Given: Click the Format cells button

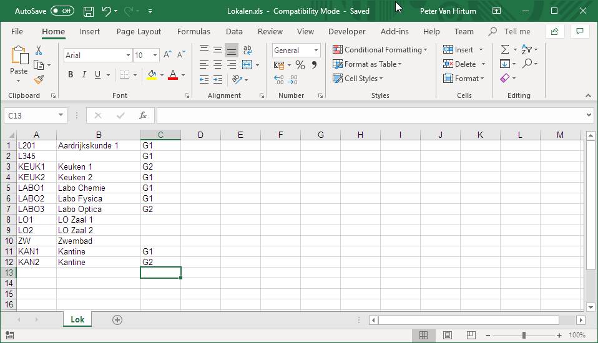Looking at the screenshot, I should pyautogui.click(x=463, y=79).
